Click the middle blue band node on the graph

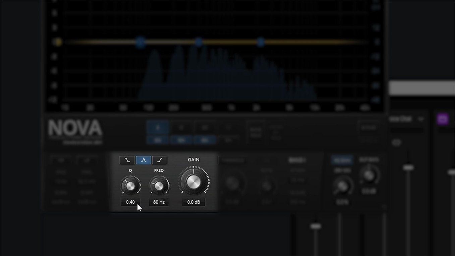[198, 42]
